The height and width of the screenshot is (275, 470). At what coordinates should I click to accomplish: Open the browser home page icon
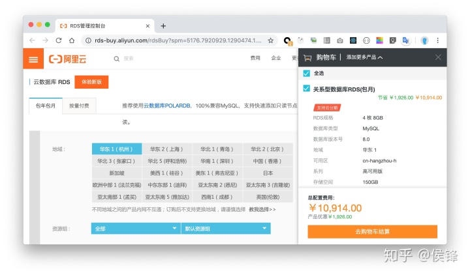(x=72, y=40)
